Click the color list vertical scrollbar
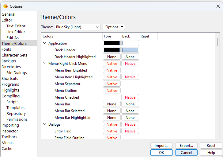This screenshot has width=223, height=157. coord(217,42)
